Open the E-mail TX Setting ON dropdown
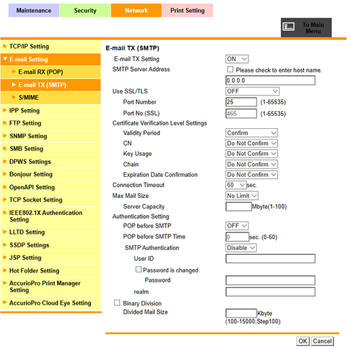Screen dimensions: 351x349 pos(237,59)
